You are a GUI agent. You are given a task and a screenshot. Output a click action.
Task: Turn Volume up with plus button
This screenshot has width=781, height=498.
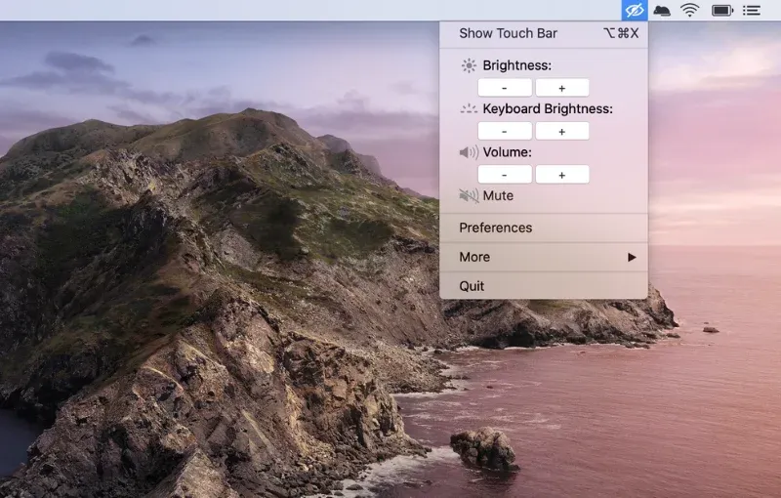(562, 175)
